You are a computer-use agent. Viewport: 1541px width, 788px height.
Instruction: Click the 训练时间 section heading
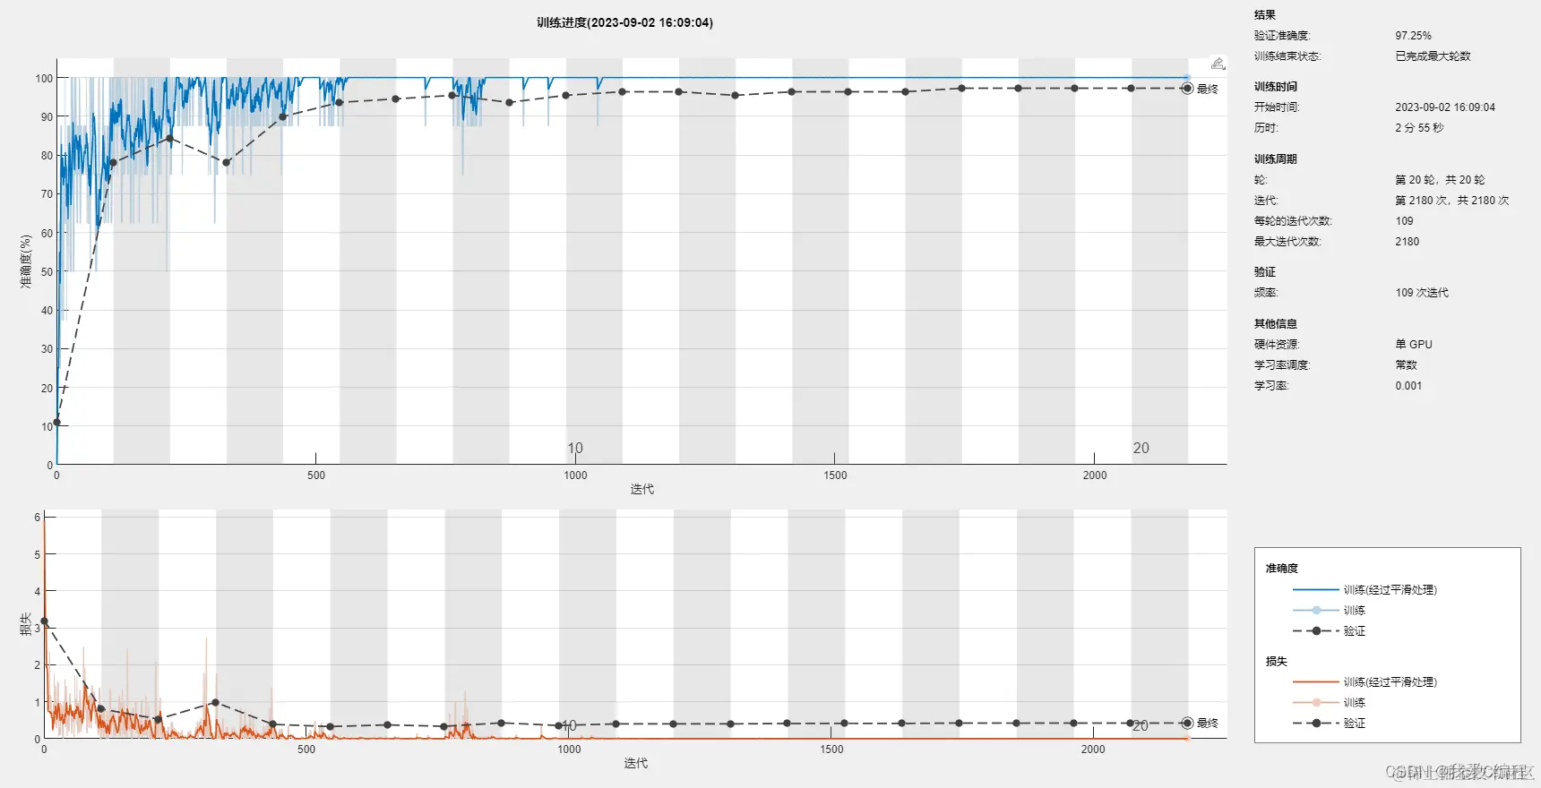pos(1275,87)
